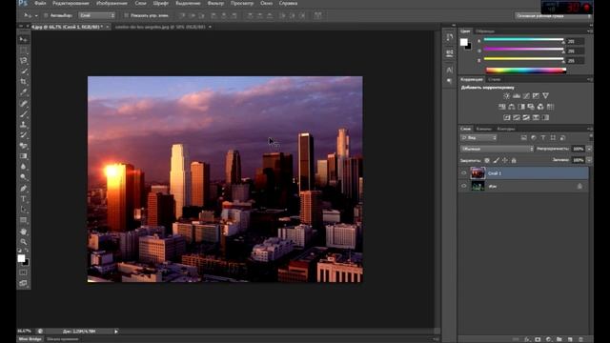The width and height of the screenshot is (610, 343).
Task: Open the collapsed History panel icon
Action: point(450,37)
